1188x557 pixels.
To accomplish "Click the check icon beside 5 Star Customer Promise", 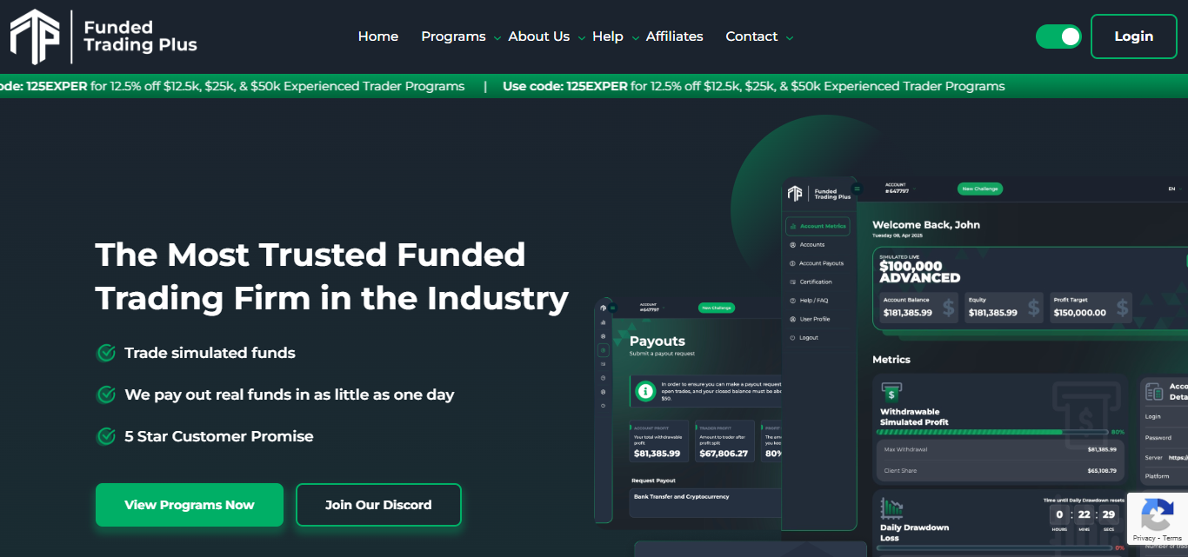I will click(x=106, y=436).
